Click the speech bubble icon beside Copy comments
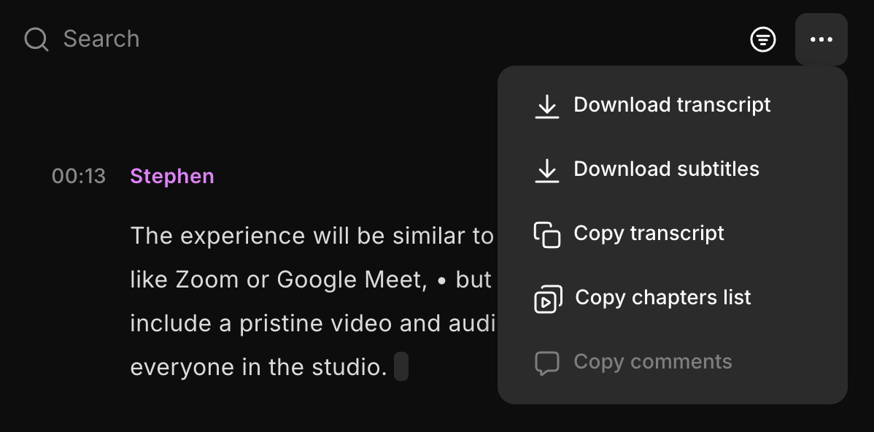This screenshot has width=874, height=432. click(547, 363)
